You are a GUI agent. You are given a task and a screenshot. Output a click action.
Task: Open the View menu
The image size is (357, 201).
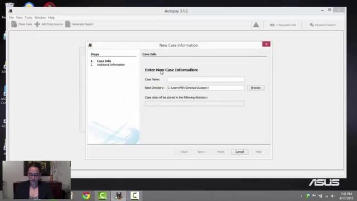pyautogui.click(x=19, y=17)
